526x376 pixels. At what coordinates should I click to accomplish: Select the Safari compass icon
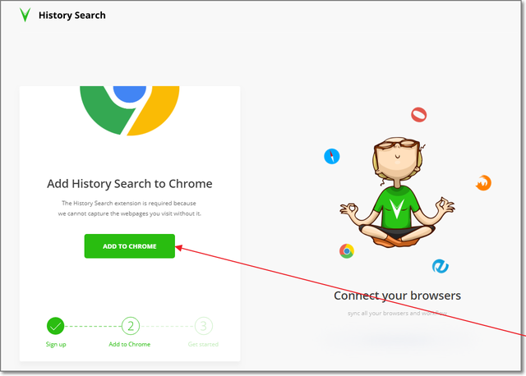332,156
